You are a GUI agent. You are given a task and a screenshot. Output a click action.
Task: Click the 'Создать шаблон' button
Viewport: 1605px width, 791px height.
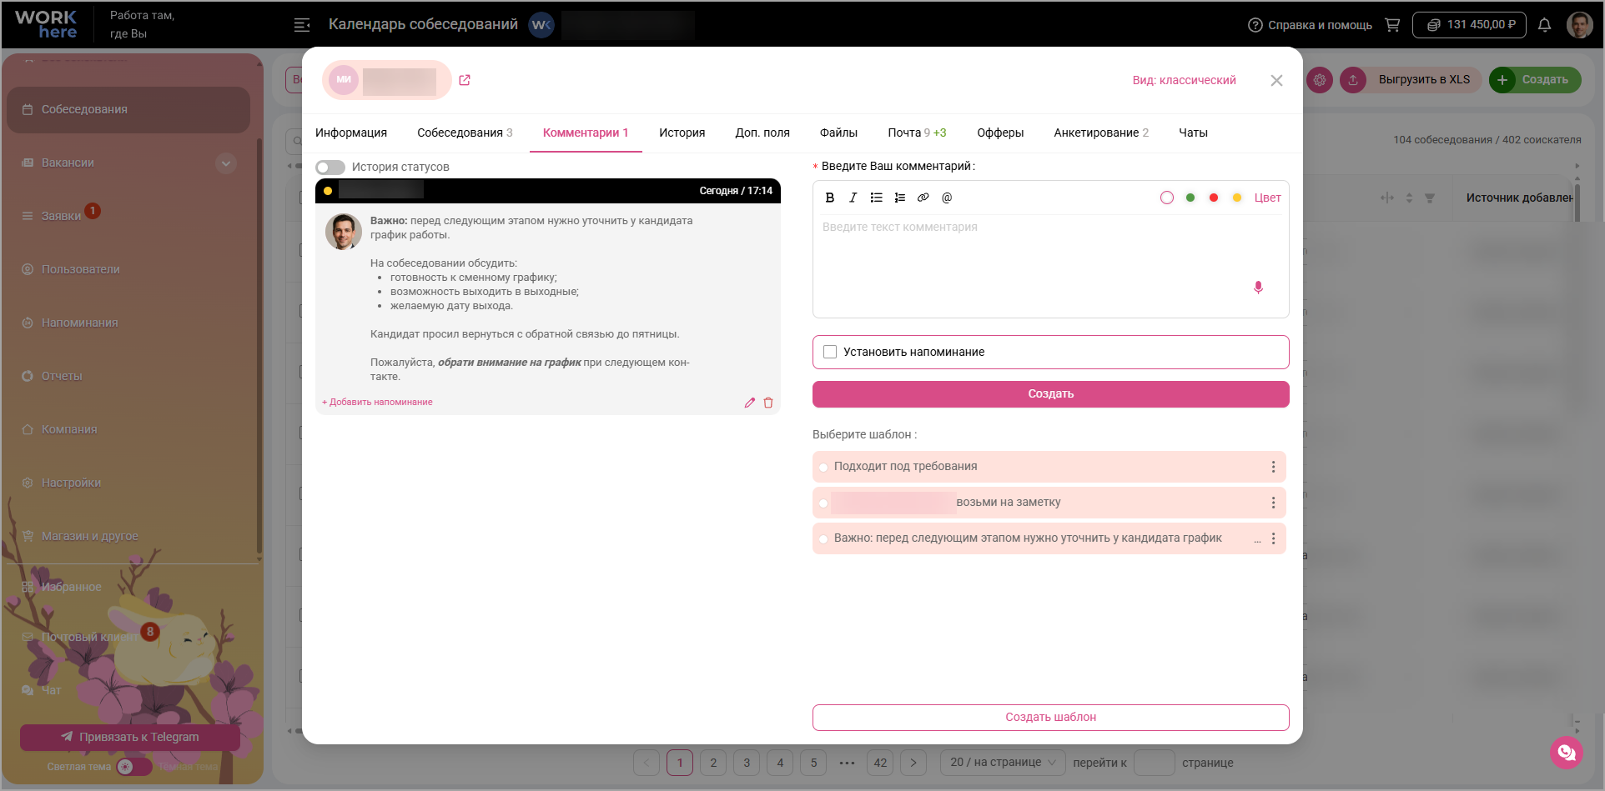click(1050, 718)
